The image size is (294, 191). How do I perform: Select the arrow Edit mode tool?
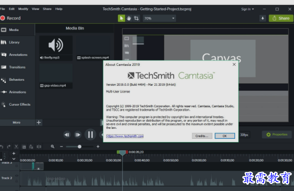(121, 18)
